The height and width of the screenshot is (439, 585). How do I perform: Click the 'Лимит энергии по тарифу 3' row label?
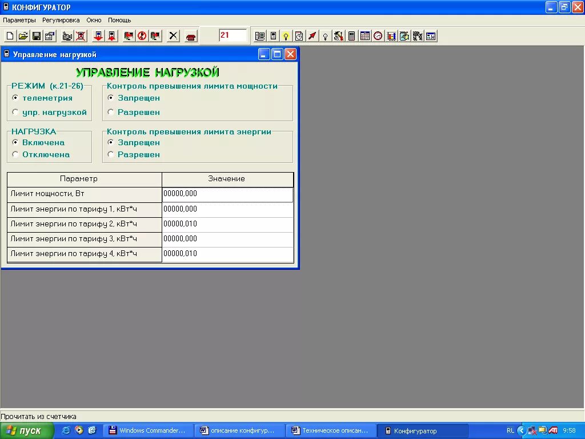point(85,240)
